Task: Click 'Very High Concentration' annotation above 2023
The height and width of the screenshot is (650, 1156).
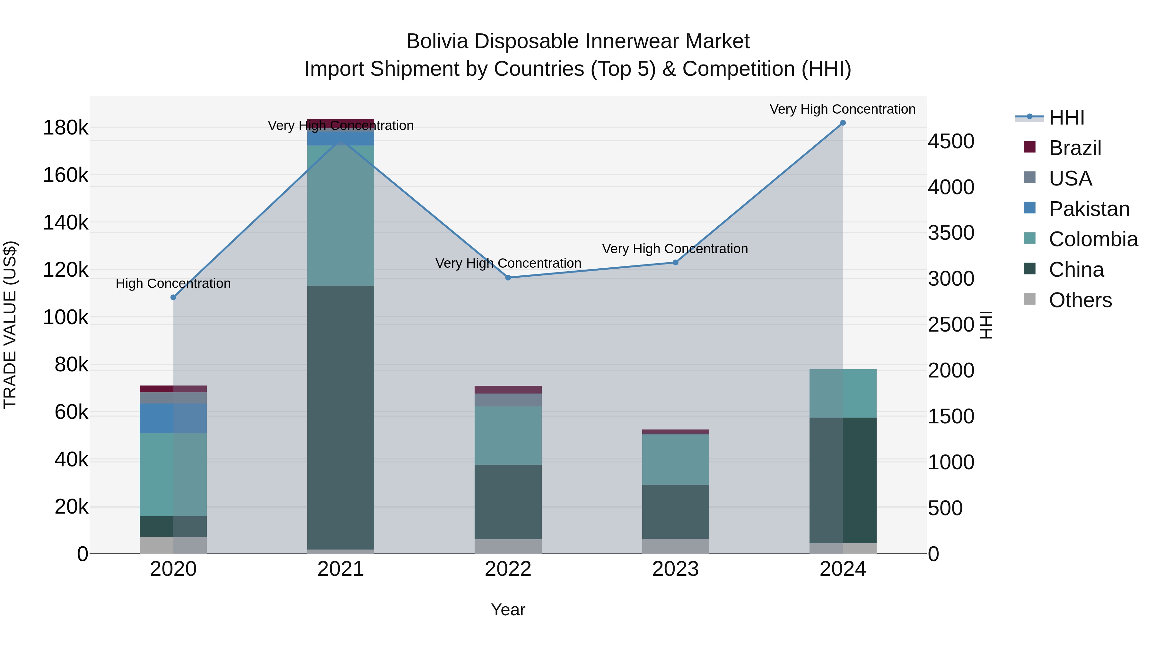Action: [675, 248]
